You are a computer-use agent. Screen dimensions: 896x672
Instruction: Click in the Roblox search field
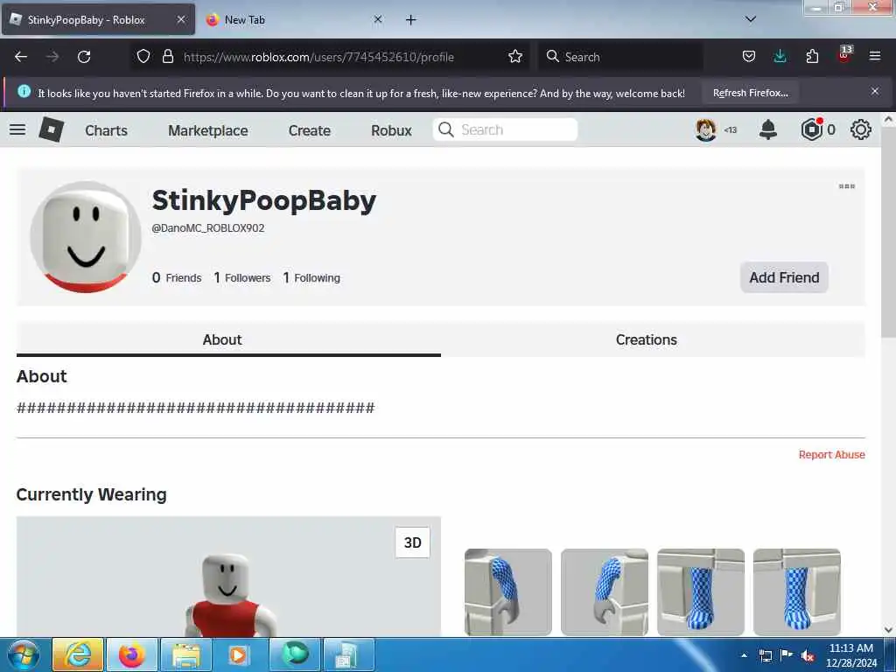click(x=505, y=129)
